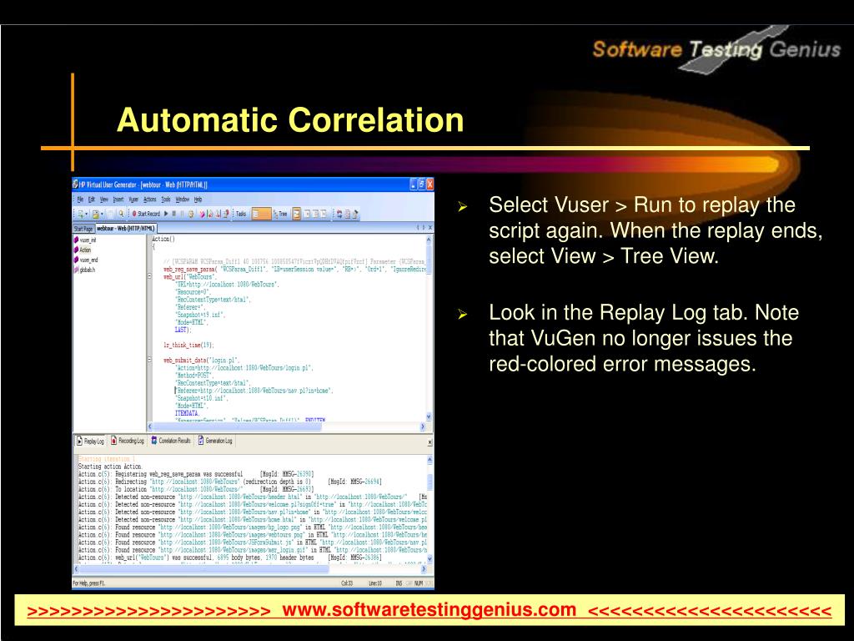This screenshot has height=641, width=854.
Task: Collapse the web_submit_data code block
Action: [x=150, y=360]
